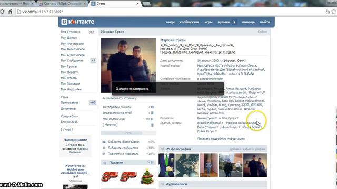Viewport: 337px width, 189px height.
Task: Click video icon beside Видеозаписи со мной
Action: pos(152,113)
